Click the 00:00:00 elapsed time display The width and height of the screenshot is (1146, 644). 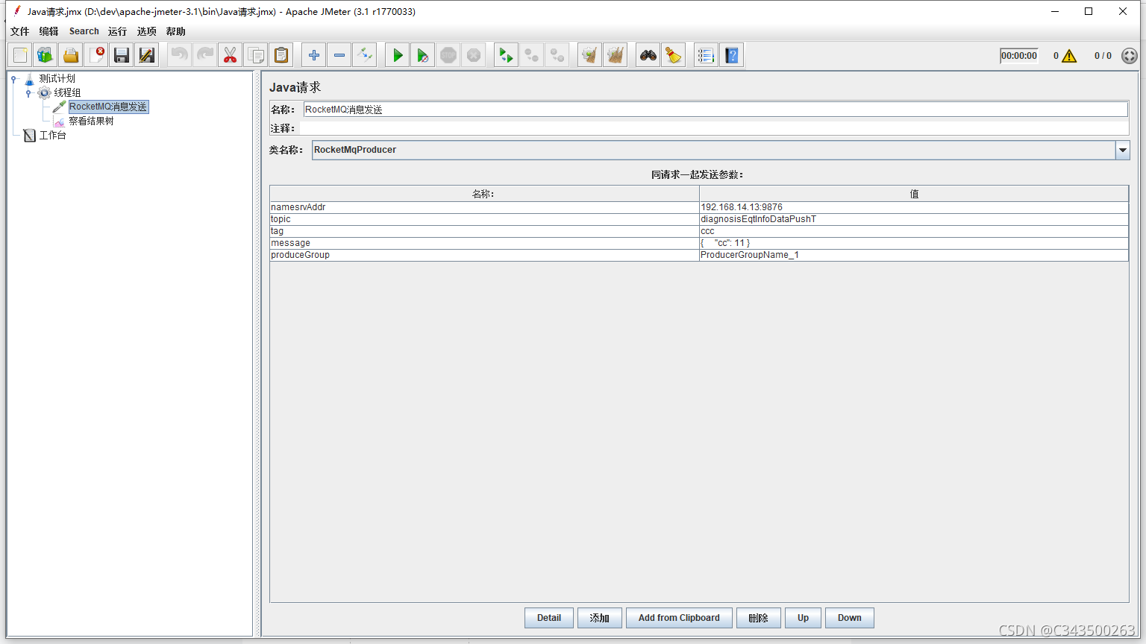(x=1019, y=56)
